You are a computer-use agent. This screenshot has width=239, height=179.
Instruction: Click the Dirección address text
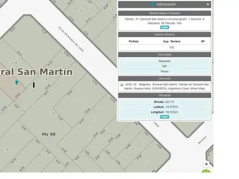[x=166, y=87]
